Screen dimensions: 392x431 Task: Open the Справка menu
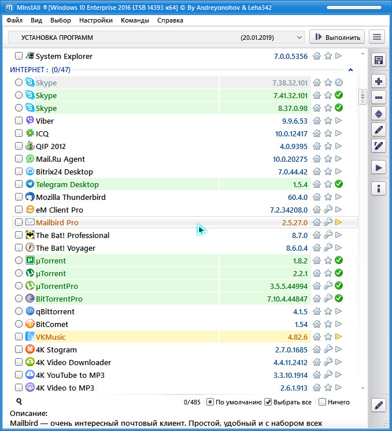(x=170, y=20)
